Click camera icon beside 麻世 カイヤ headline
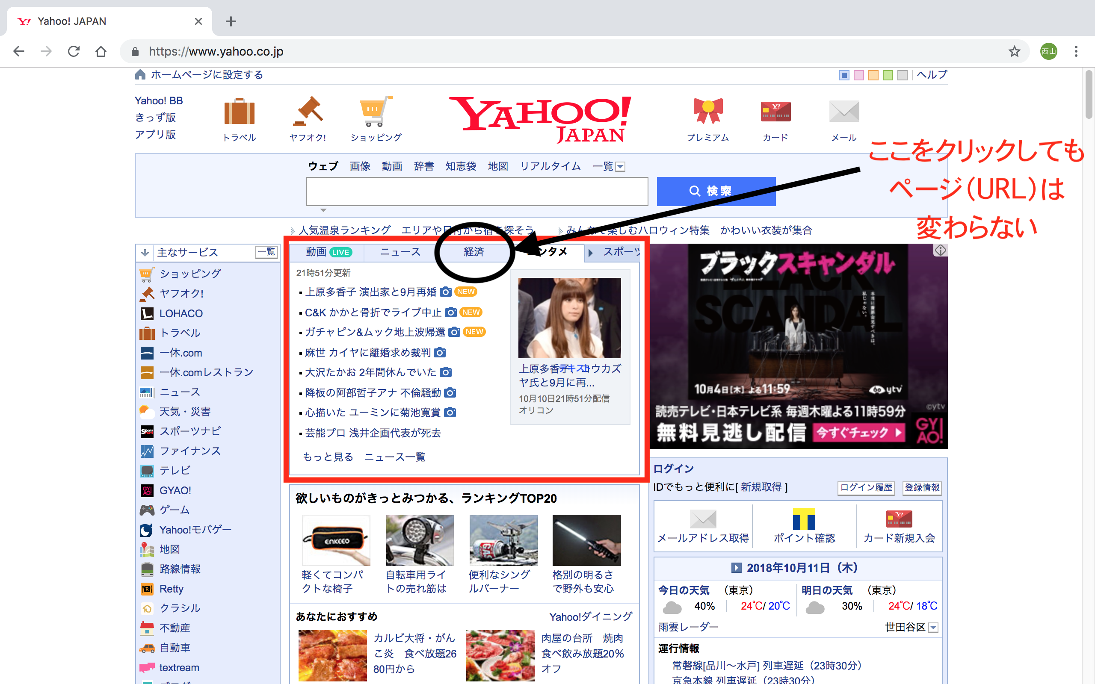The height and width of the screenshot is (684, 1095). (x=440, y=352)
